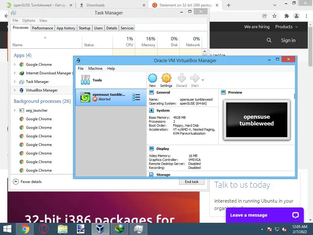Click the General section icon
This screenshot has height=235, width=313.
[152, 92]
